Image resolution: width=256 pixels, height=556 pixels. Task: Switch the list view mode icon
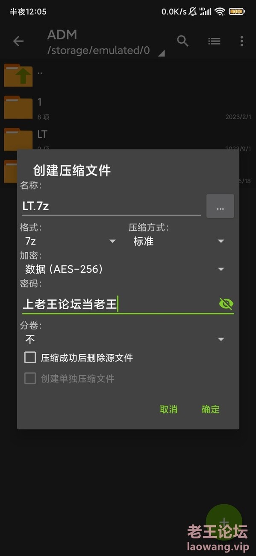tap(214, 41)
